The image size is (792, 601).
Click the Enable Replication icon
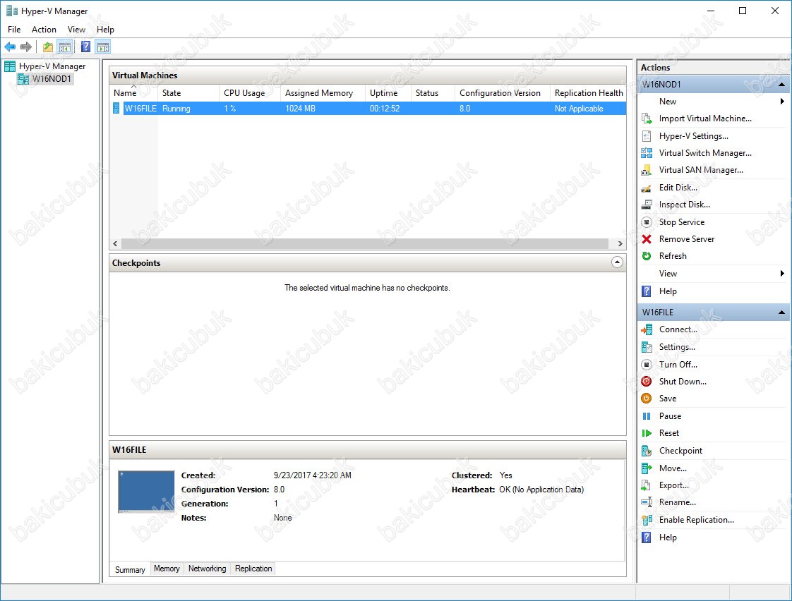(647, 520)
